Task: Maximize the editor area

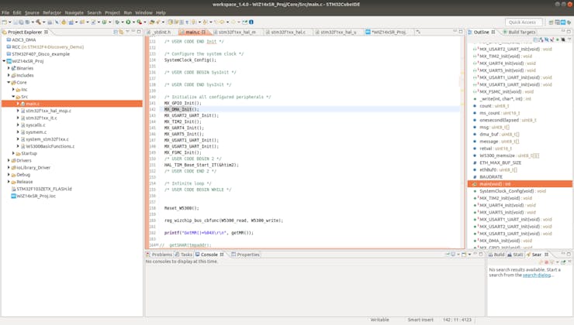Action: 461,32
